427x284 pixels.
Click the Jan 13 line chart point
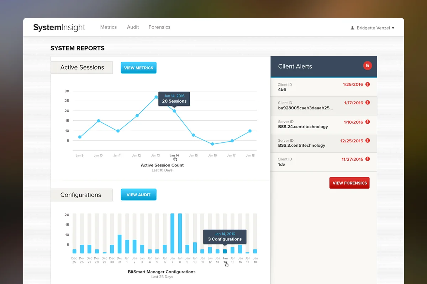(156, 97)
